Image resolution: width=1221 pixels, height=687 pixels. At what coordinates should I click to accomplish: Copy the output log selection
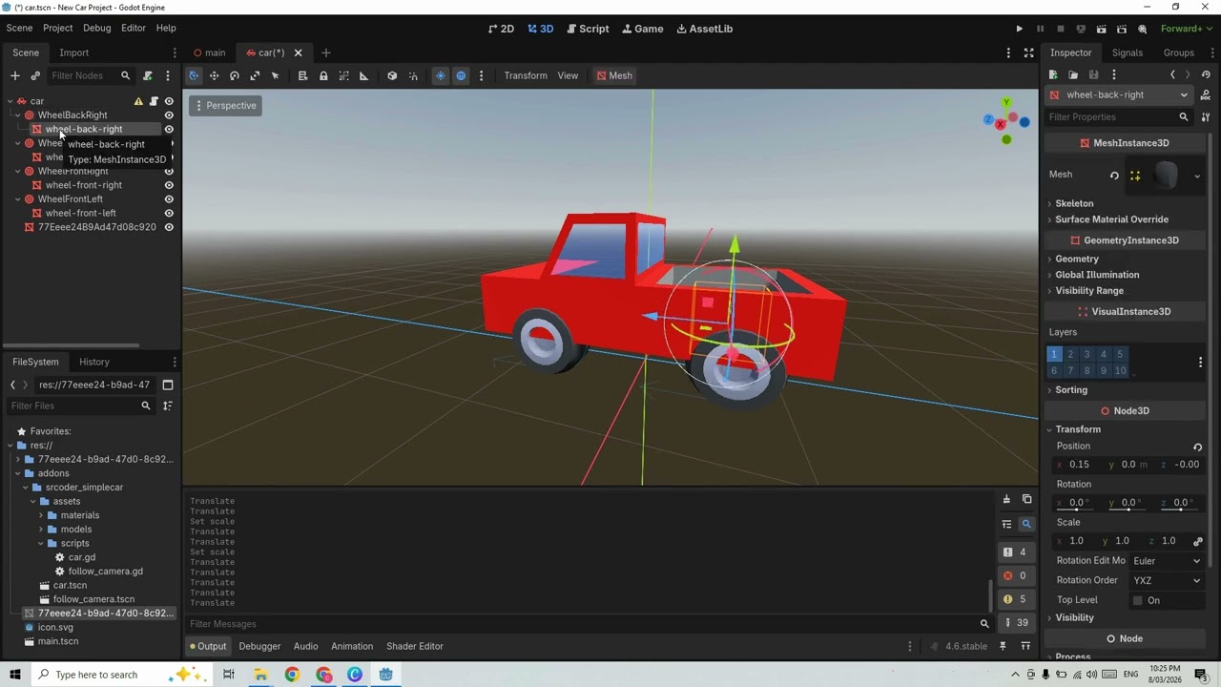(1026, 499)
